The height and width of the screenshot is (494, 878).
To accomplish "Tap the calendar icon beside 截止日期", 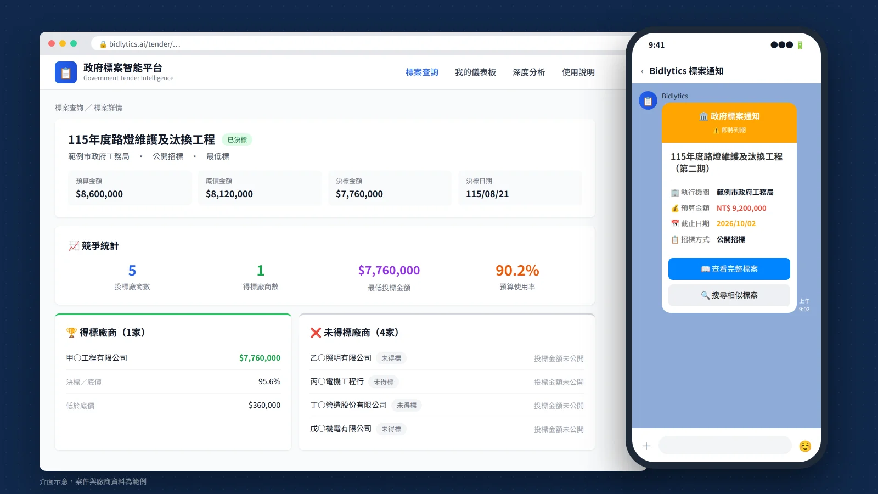I will [x=675, y=224].
